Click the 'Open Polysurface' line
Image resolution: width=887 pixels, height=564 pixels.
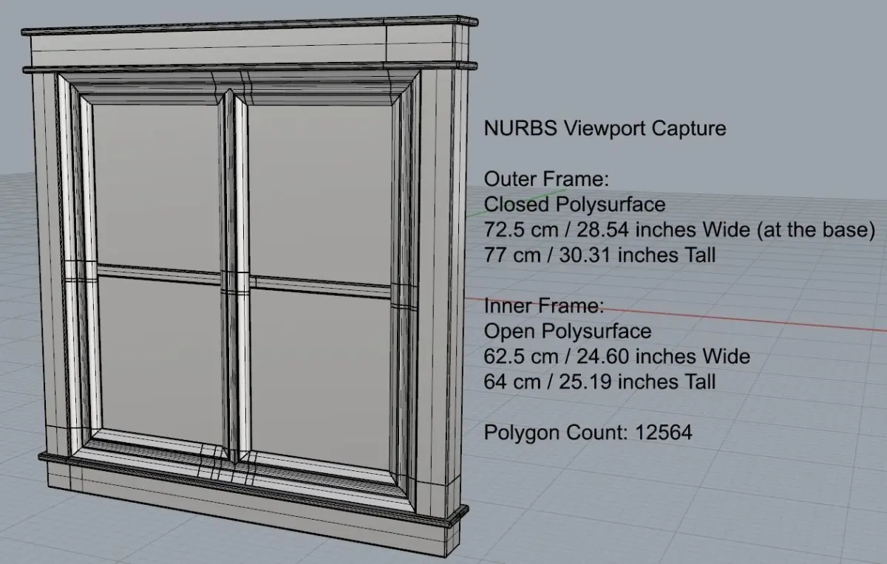(567, 331)
